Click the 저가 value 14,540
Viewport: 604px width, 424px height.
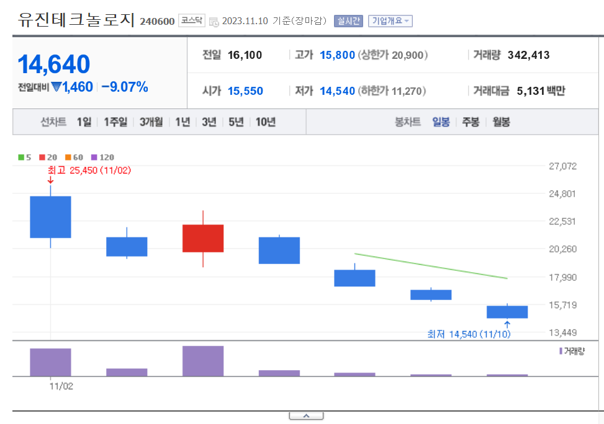click(337, 91)
